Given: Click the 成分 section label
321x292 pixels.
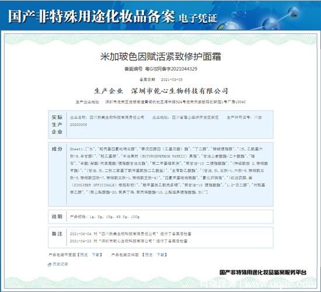Looking at the screenshot, I should 57,149.
